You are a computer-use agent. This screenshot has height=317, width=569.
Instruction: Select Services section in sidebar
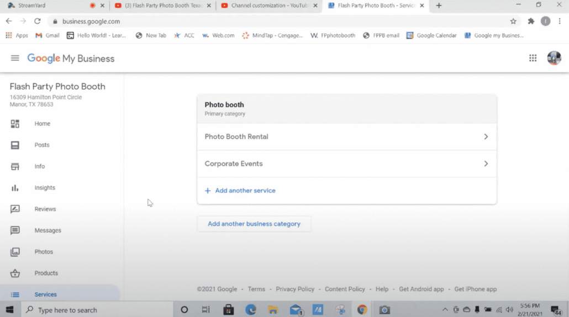pyautogui.click(x=45, y=294)
